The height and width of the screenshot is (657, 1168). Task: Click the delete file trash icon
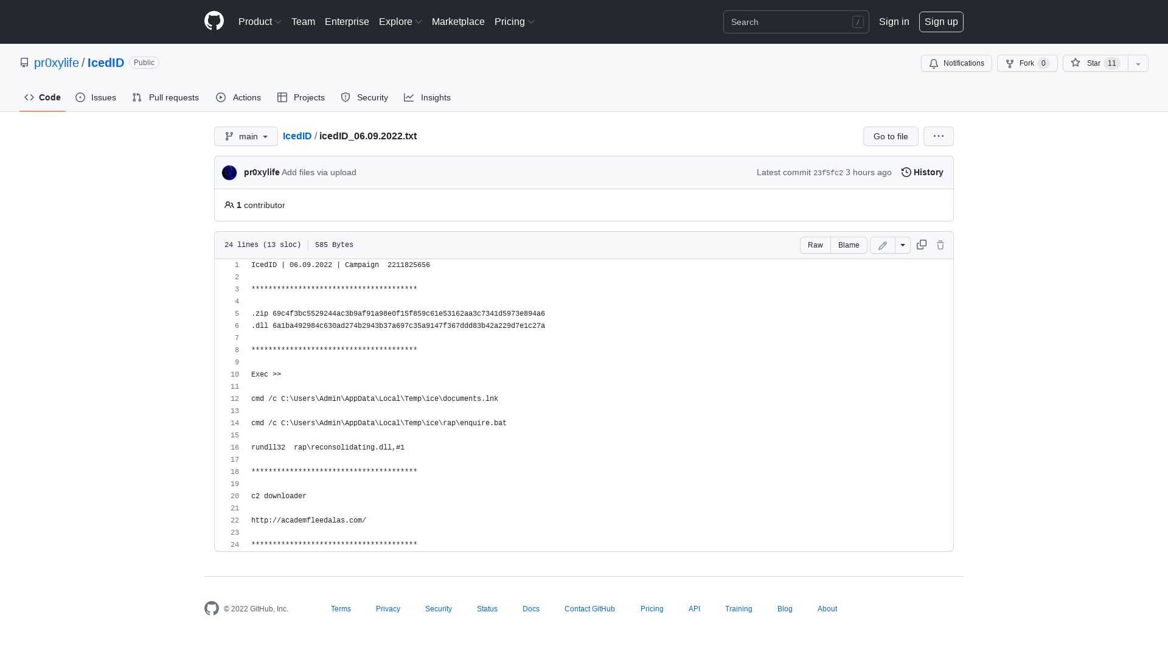click(940, 245)
